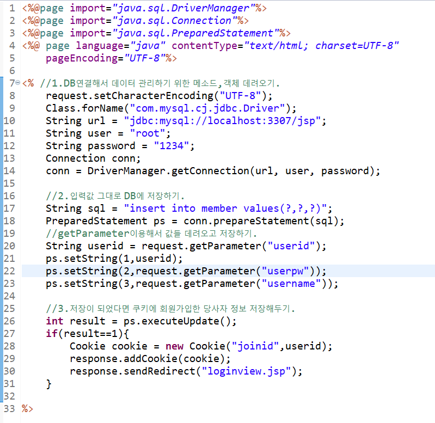Click the //1.DB comment on line 7

click(x=160, y=83)
